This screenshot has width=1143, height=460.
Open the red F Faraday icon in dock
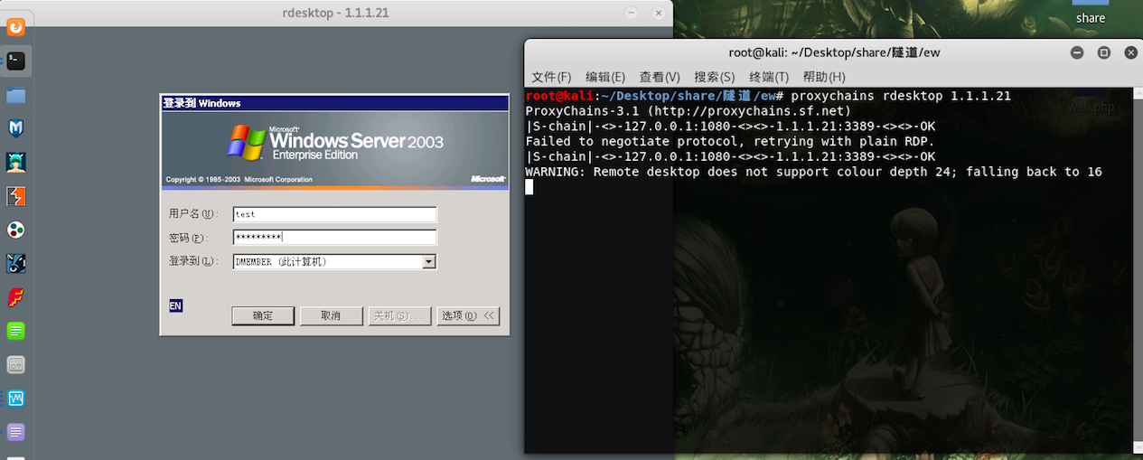click(15, 297)
